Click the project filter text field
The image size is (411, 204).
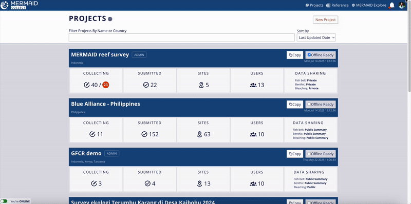coord(182,37)
